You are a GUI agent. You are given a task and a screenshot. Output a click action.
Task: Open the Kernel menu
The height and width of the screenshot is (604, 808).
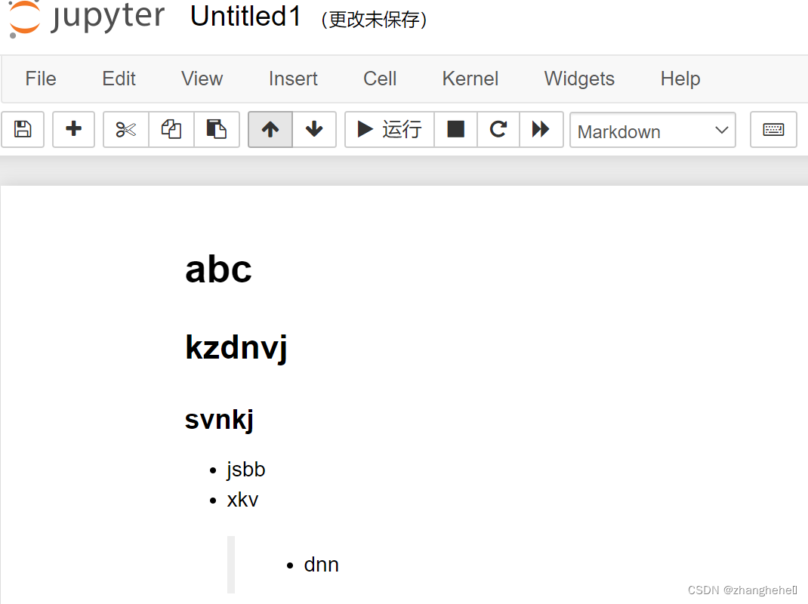point(470,79)
